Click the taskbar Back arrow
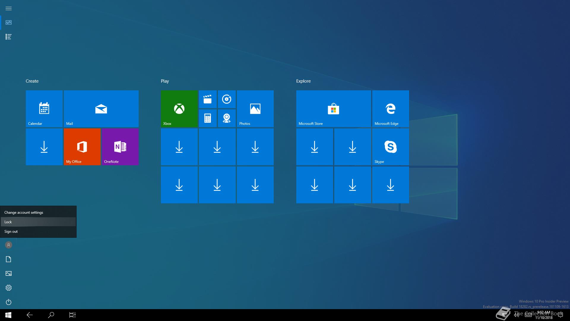 pyautogui.click(x=30, y=315)
